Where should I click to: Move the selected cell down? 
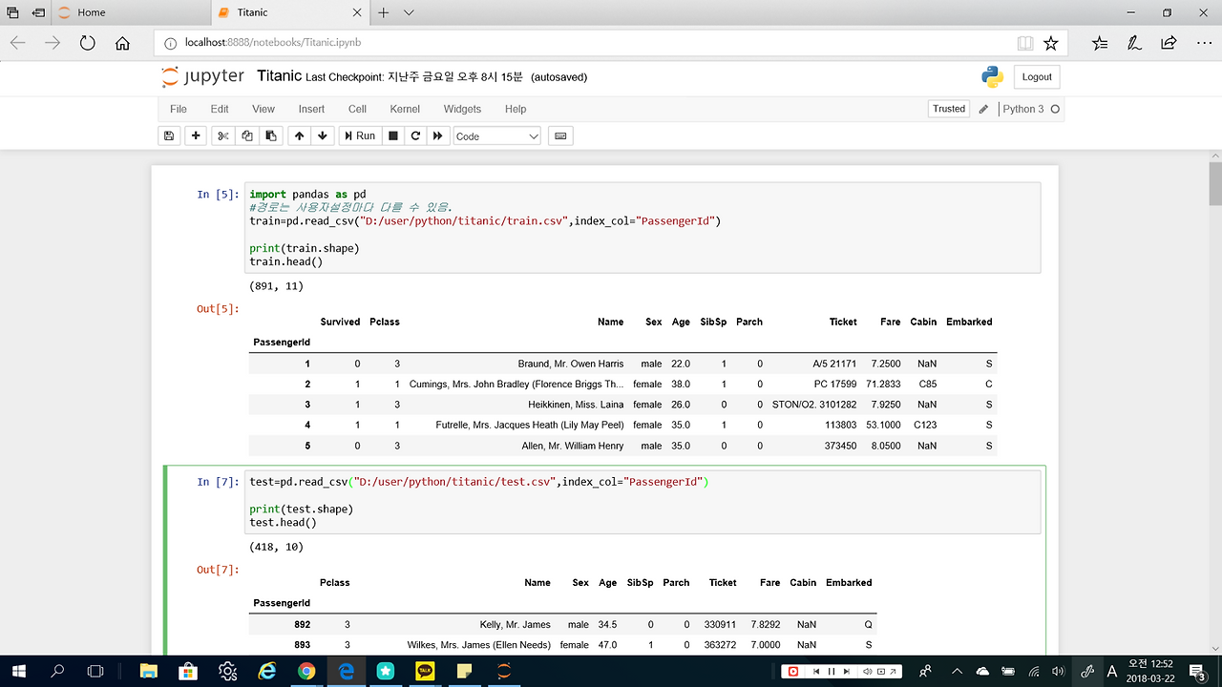(323, 136)
